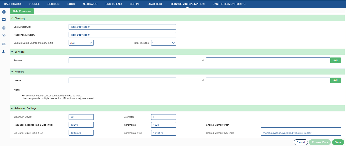346x146 pixels.
Task: Click the Save button
Action: (x=338, y=142)
